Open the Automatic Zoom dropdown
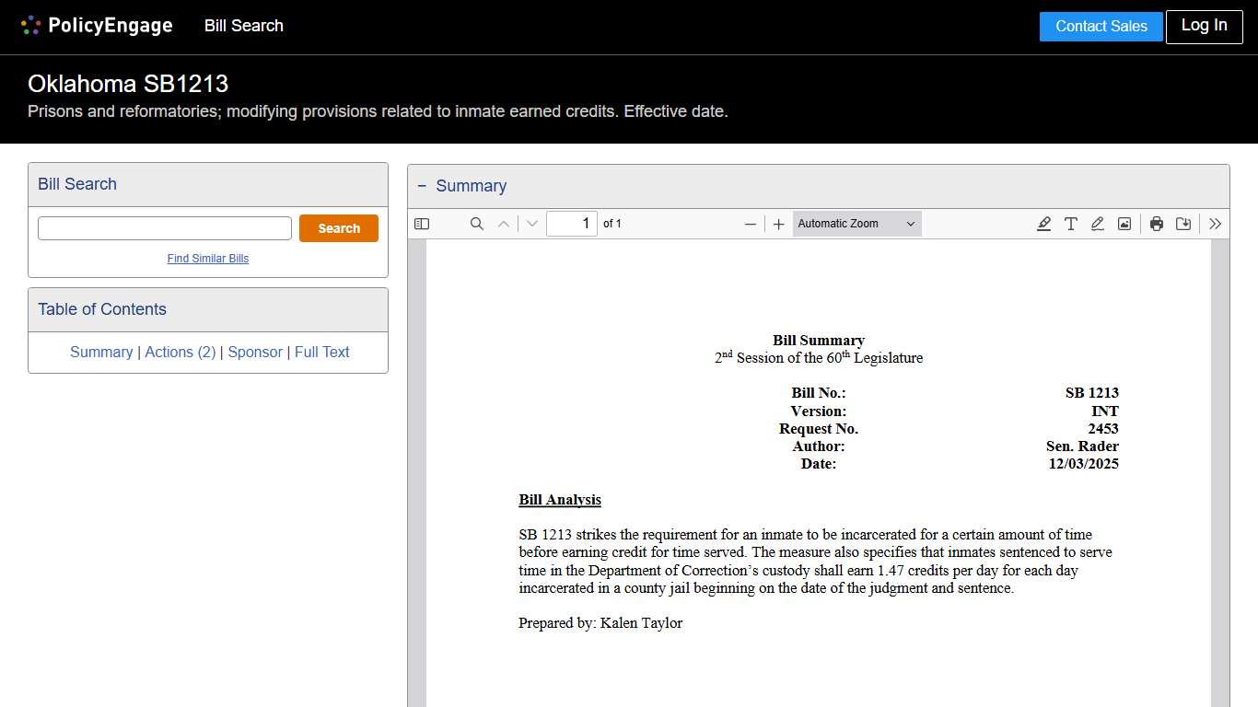1258x707 pixels. (x=856, y=224)
